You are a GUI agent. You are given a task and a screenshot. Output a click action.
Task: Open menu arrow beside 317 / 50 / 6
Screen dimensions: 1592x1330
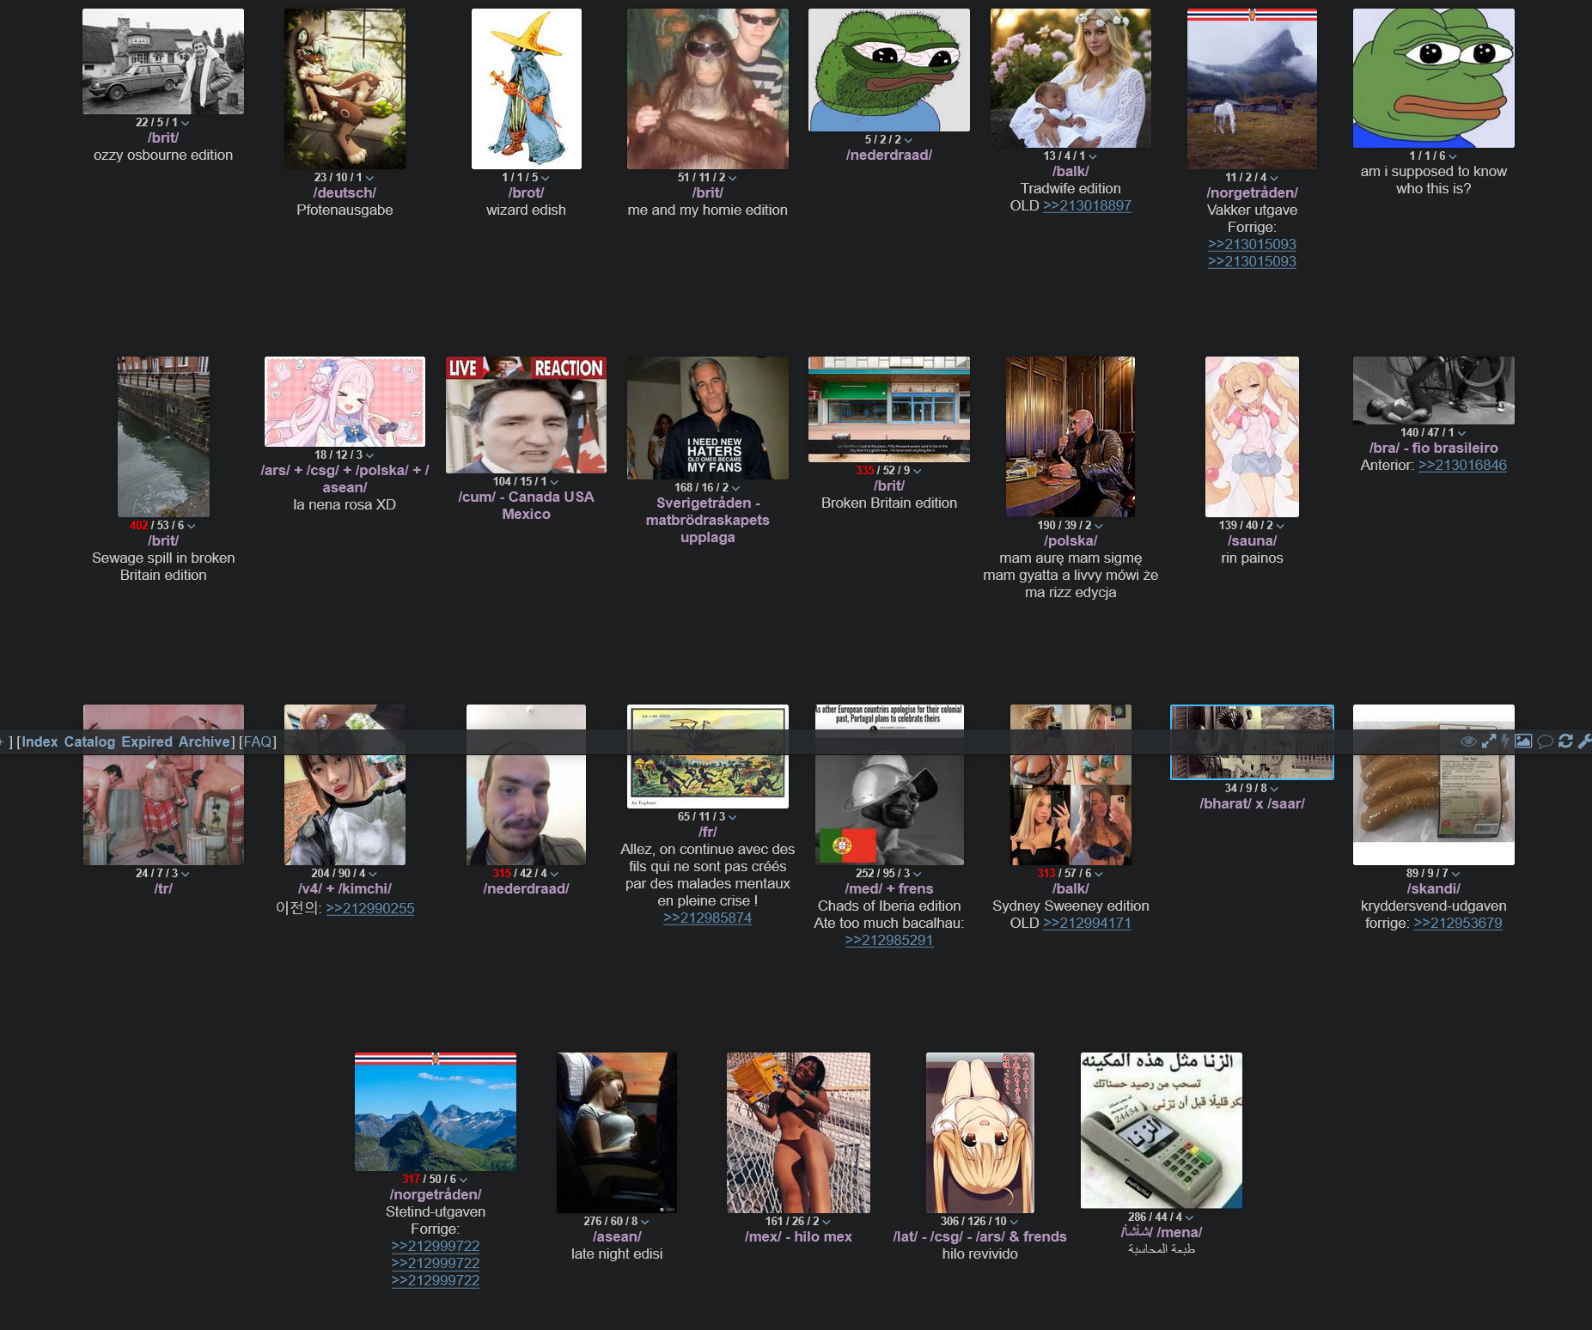tap(463, 1180)
